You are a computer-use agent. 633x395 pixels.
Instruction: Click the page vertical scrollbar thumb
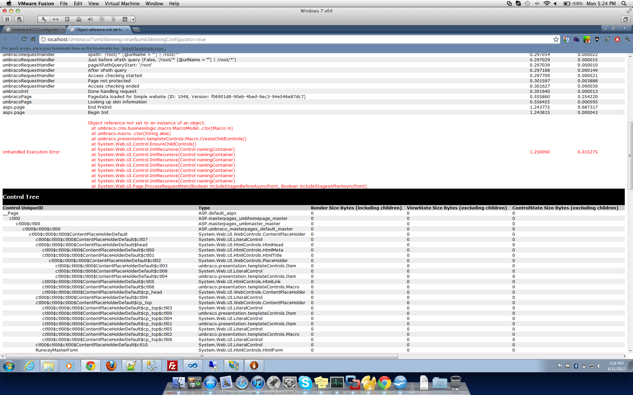click(630, 156)
